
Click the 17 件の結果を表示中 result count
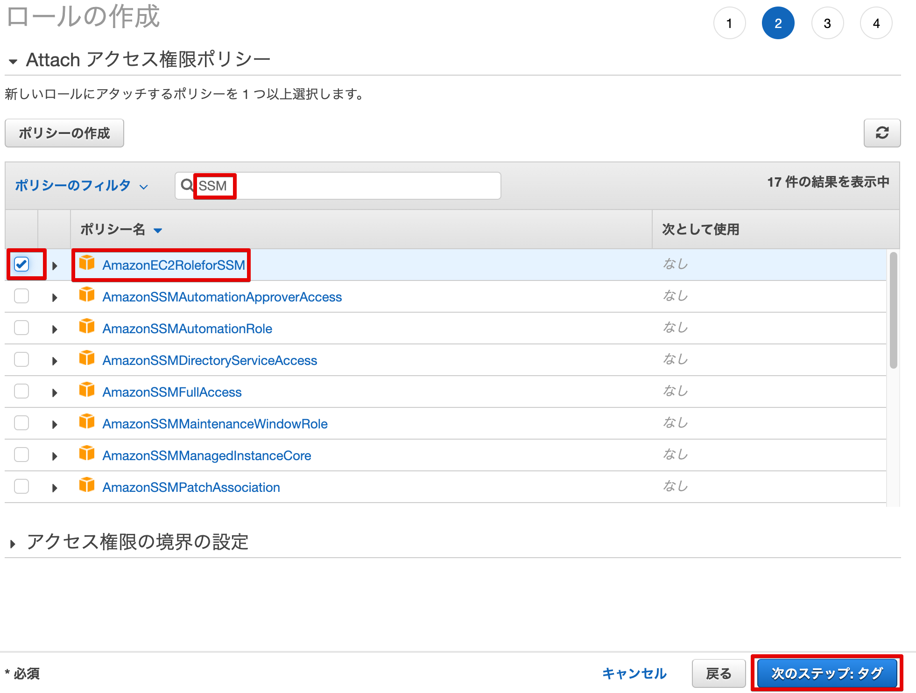click(828, 182)
